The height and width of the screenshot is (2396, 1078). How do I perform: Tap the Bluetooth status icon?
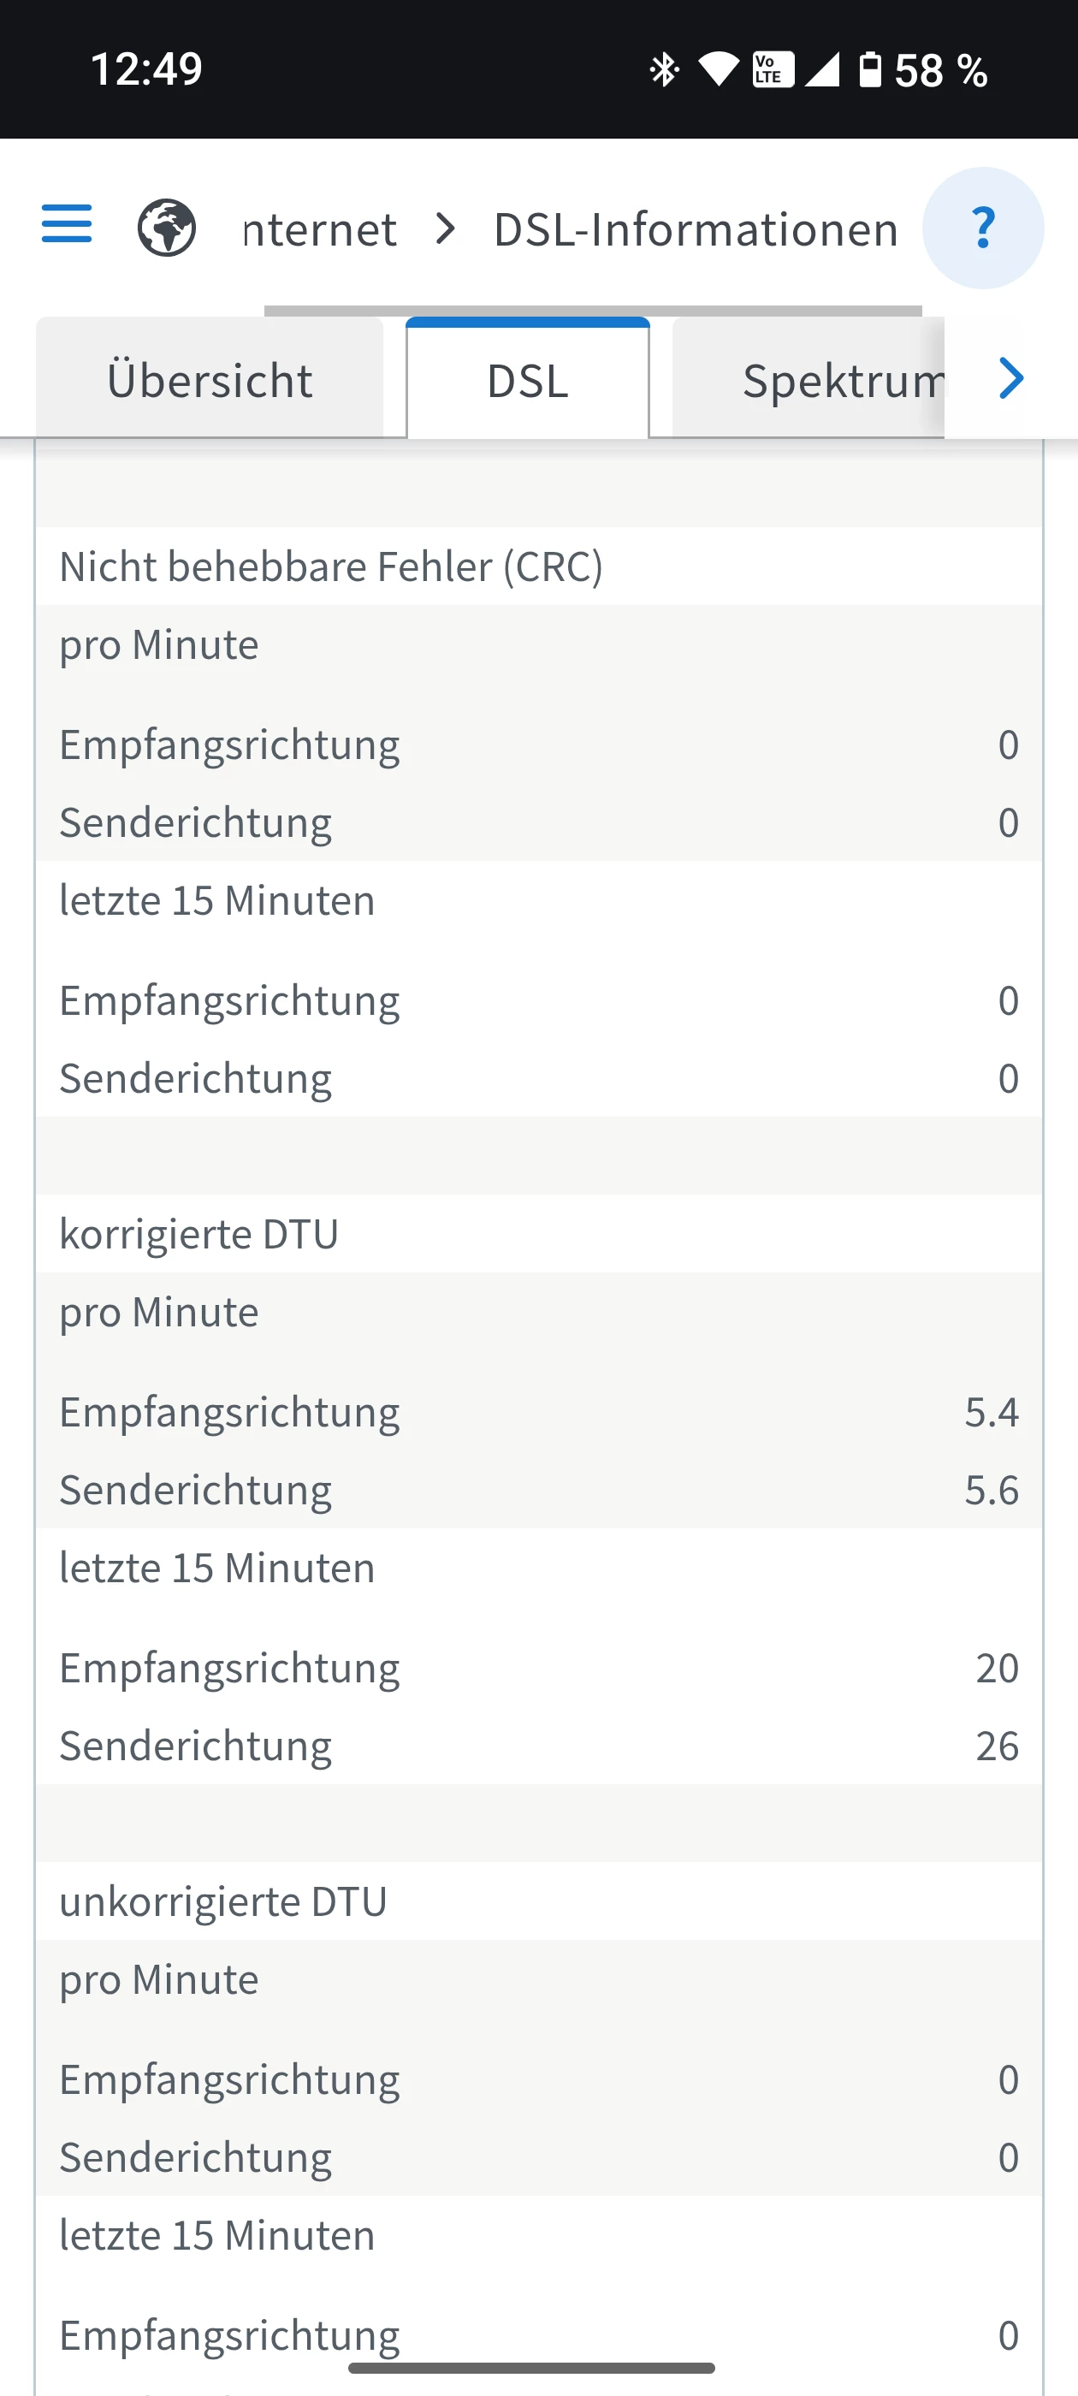pos(664,70)
